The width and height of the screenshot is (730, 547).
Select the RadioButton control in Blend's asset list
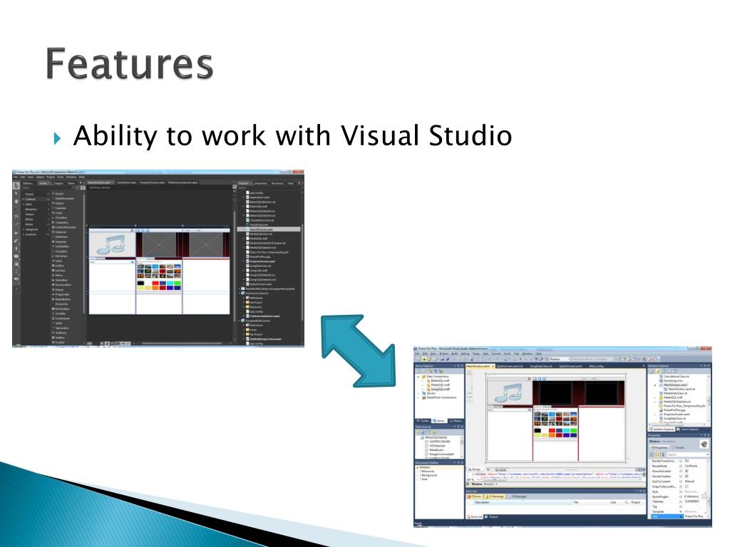63,300
